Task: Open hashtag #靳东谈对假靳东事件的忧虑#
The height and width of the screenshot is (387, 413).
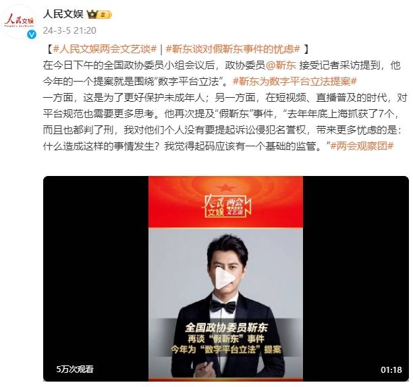Action: click(x=233, y=49)
